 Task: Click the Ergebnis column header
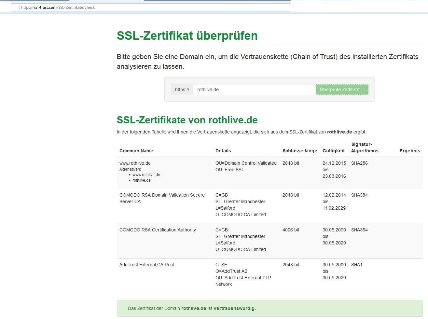[410, 151]
